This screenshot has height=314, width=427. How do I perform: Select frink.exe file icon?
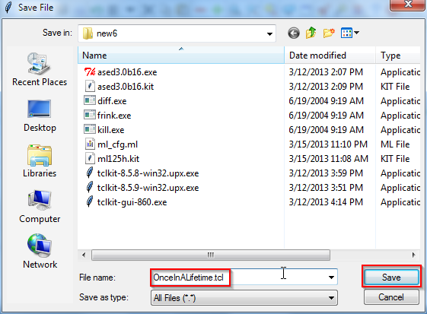click(90, 115)
